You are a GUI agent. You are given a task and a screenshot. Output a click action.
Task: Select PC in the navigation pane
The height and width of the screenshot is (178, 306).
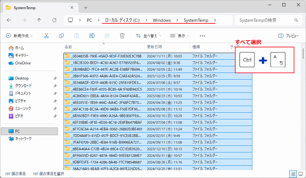click(29, 131)
